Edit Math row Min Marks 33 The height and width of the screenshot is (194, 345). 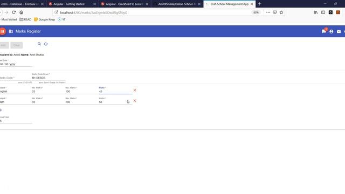49,102
